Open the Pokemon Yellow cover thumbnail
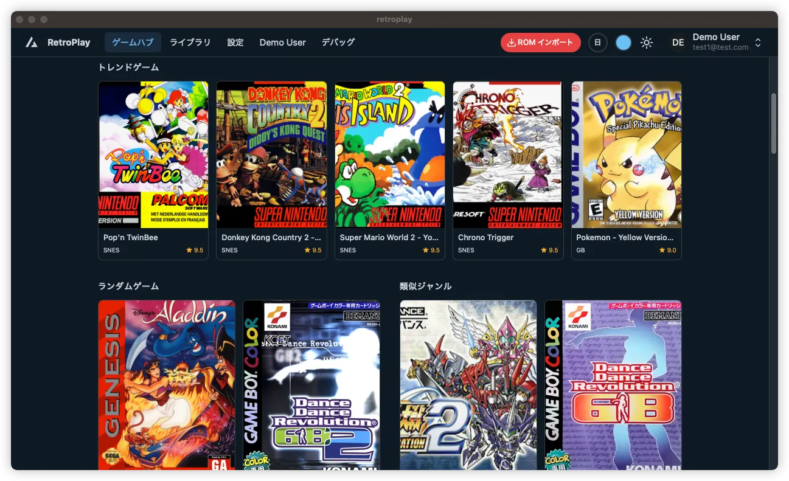Screen dimensions: 789x481 [x=626, y=155]
